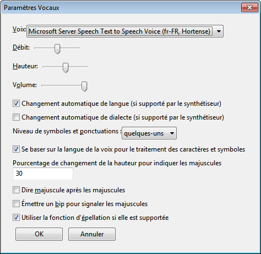The width and height of the screenshot is (261, 254).
Task: Click the Hauteur slider track right end
Action: (x=86, y=67)
